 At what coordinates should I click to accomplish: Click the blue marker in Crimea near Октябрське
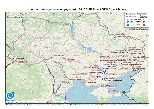coord(108,93)
